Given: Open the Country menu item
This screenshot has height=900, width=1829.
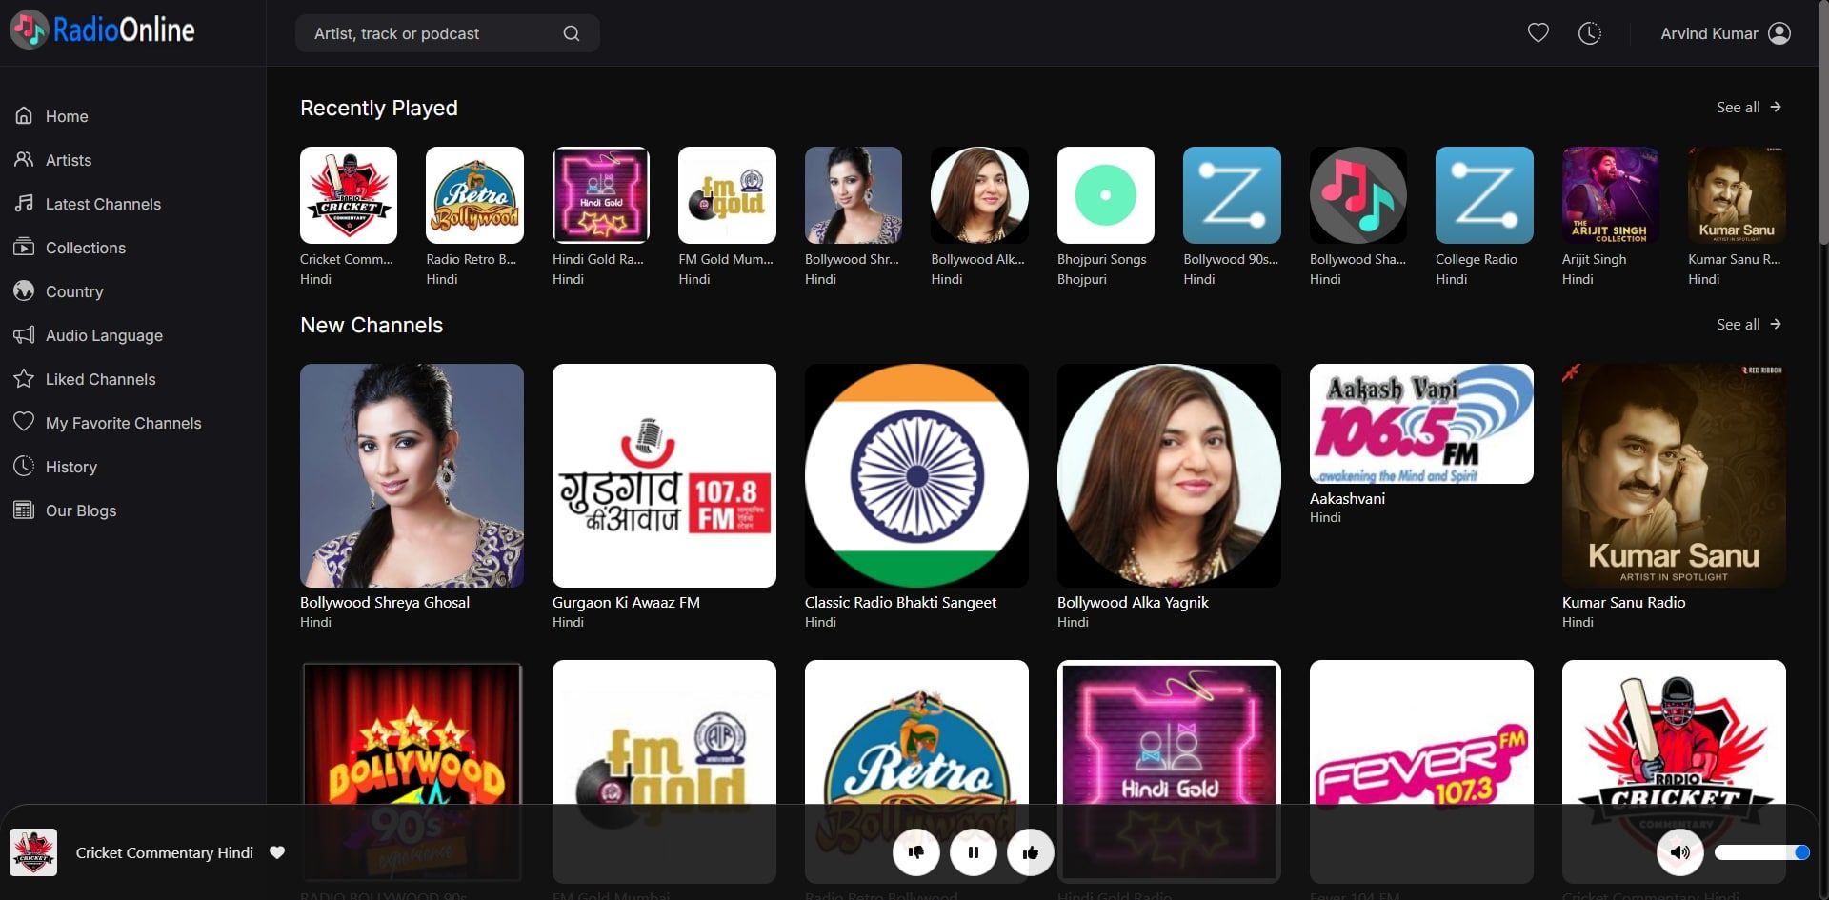Looking at the screenshot, I should [74, 291].
